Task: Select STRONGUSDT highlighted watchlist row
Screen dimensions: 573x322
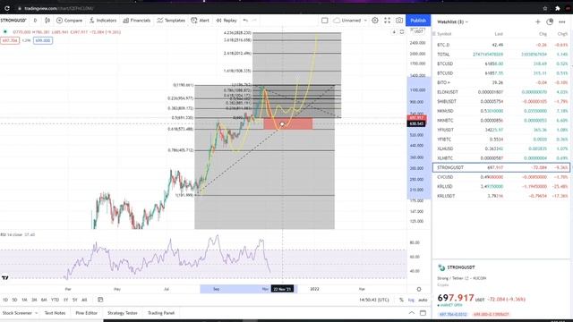Action: pos(501,167)
